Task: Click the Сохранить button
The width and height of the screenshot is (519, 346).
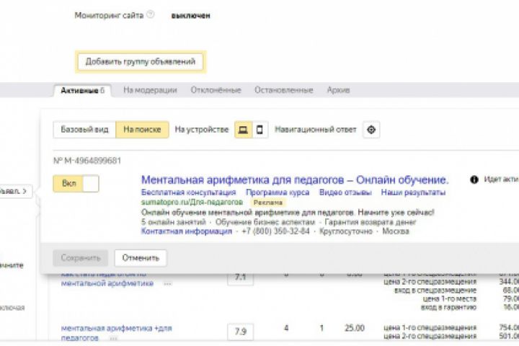Action: [x=81, y=258]
